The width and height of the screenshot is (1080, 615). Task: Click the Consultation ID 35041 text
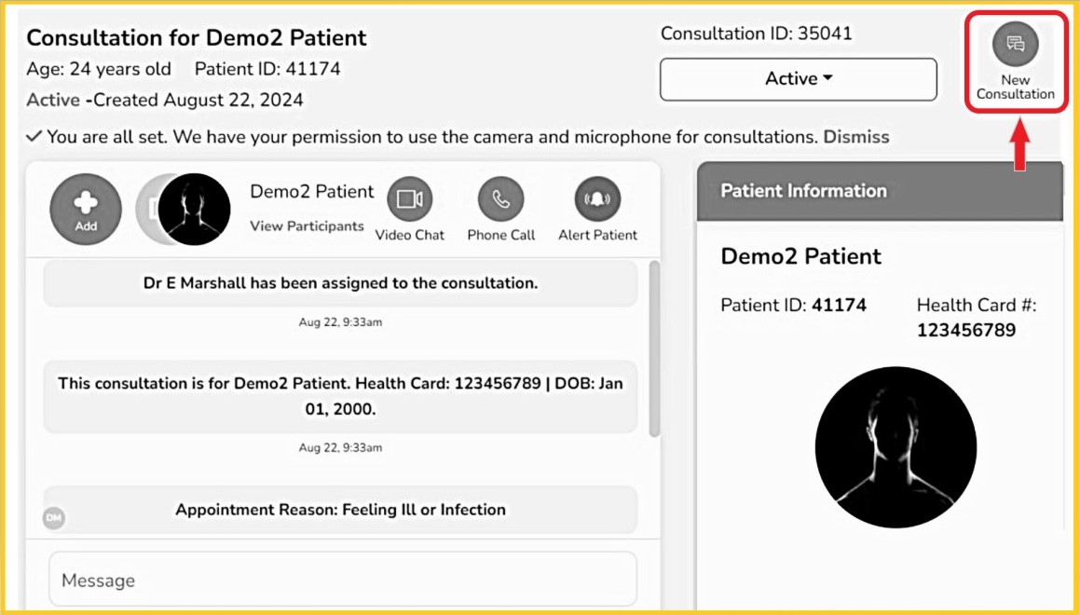756,34
